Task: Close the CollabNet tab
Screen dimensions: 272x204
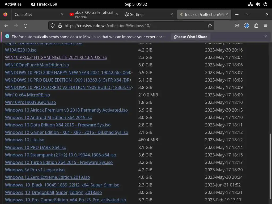Action: pyautogui.click(x=62, y=14)
